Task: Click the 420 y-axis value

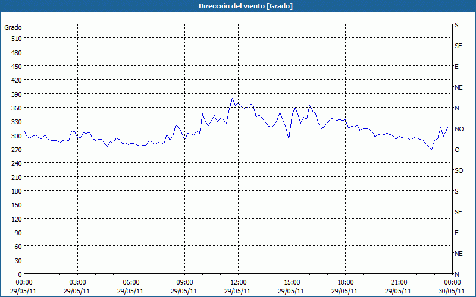Action: 17,80
